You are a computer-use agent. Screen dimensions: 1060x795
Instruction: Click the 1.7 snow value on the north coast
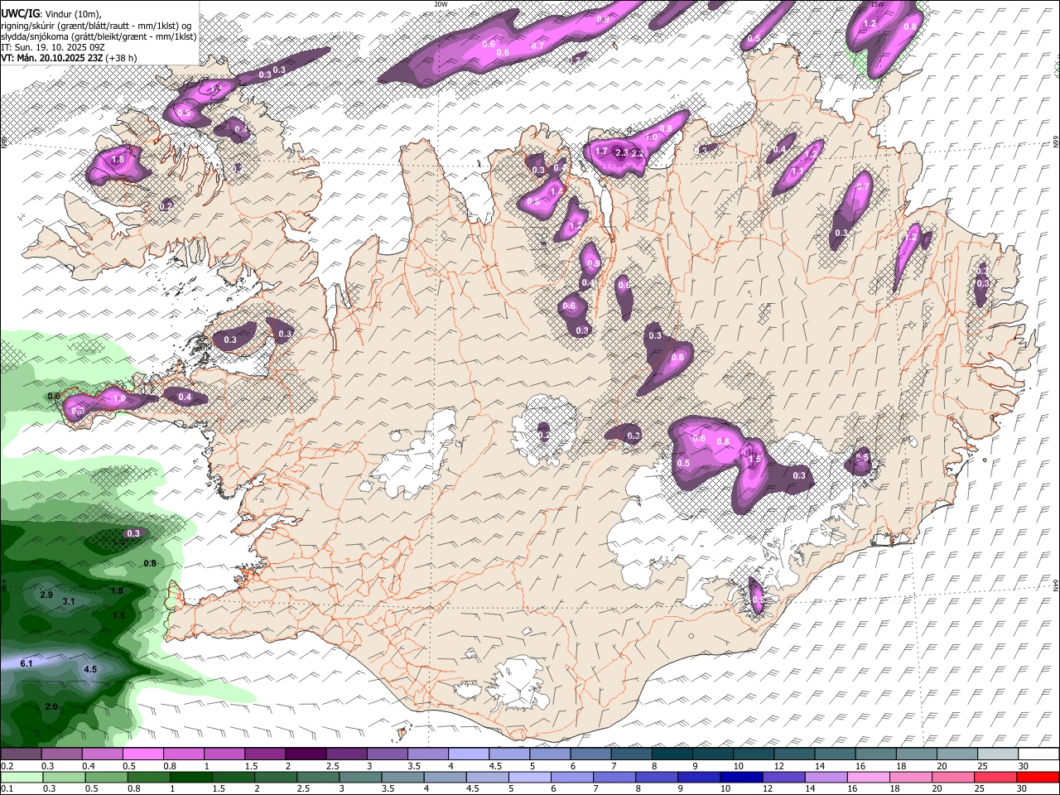click(601, 152)
